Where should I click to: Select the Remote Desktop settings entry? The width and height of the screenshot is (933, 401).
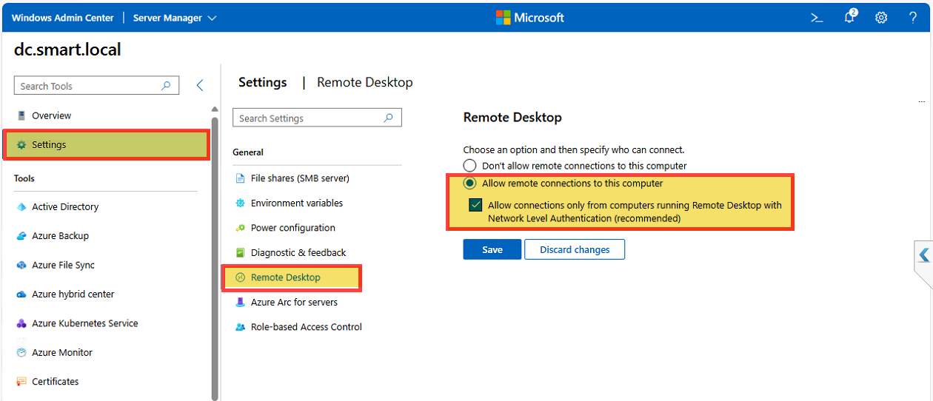pos(292,277)
